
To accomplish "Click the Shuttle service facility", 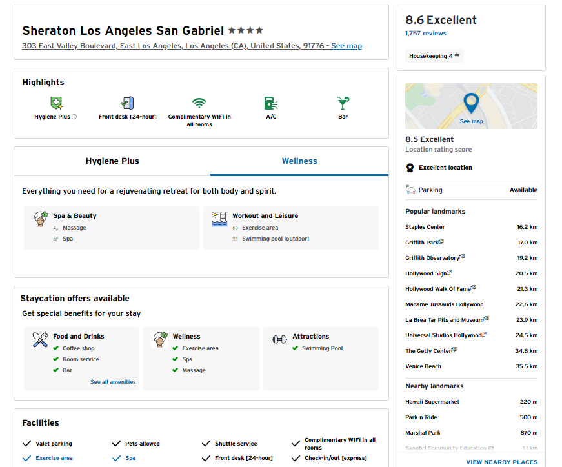I will pos(236,444).
